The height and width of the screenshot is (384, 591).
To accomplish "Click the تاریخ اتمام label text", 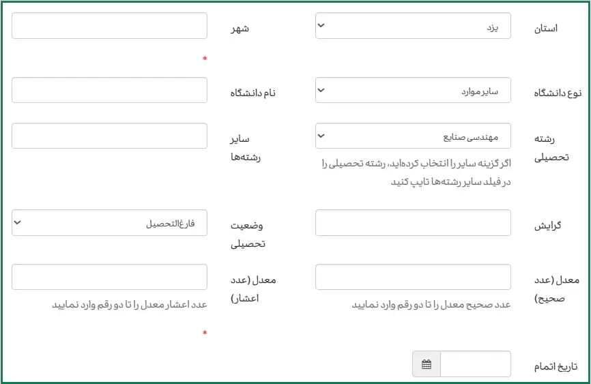I will 556,367.
